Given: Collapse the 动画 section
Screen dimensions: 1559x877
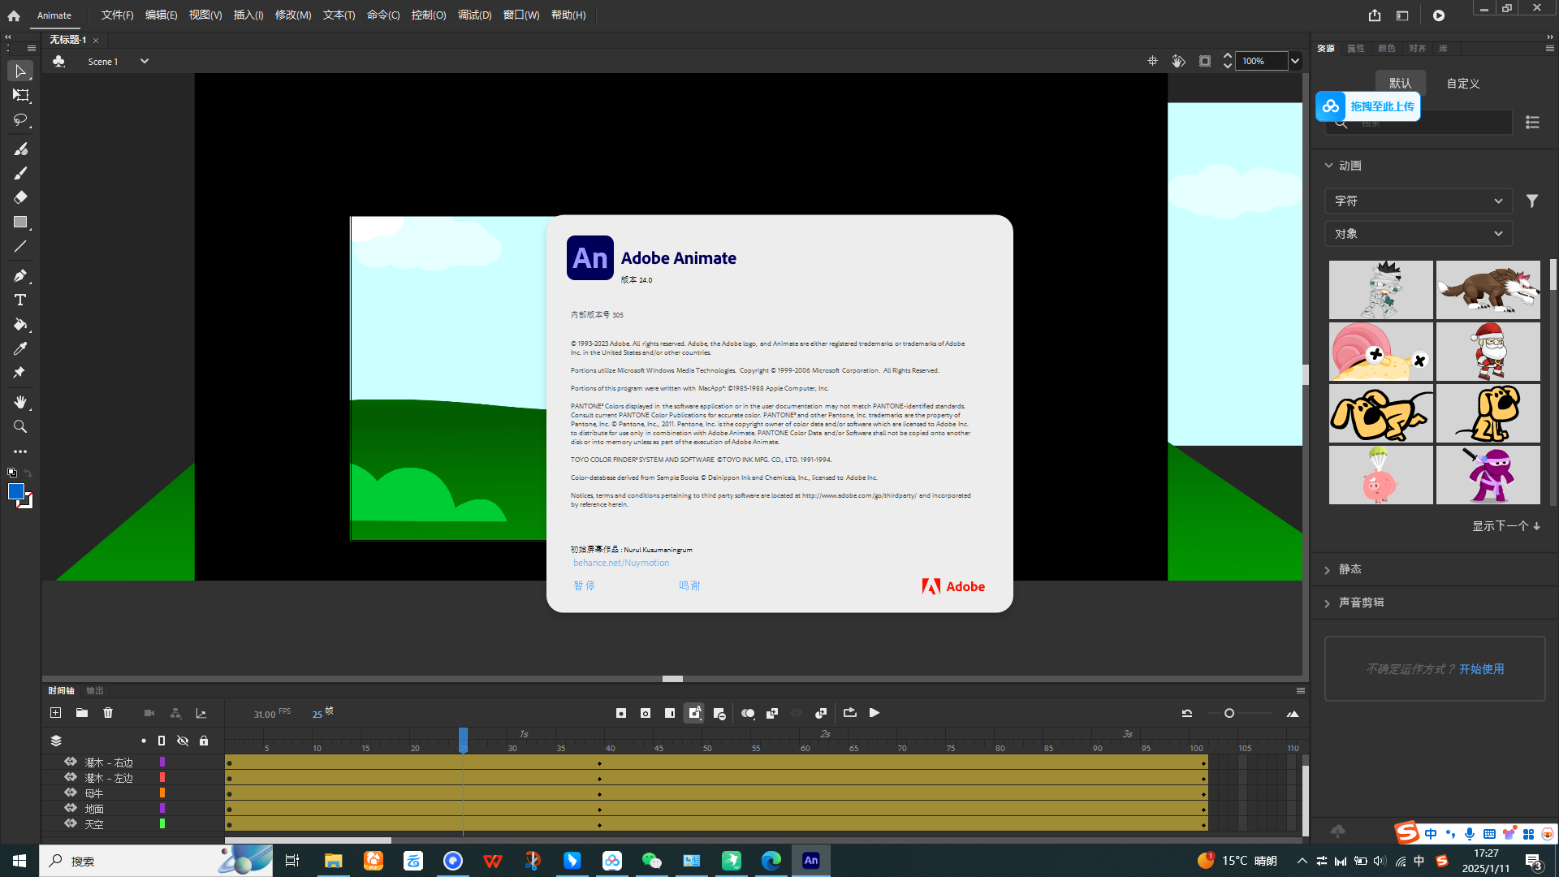Looking at the screenshot, I should click(1329, 165).
